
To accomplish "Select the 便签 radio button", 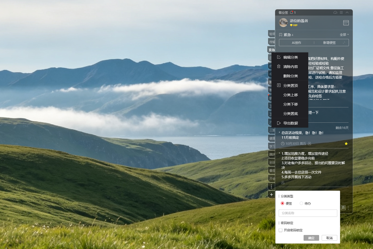I will coord(283,203).
